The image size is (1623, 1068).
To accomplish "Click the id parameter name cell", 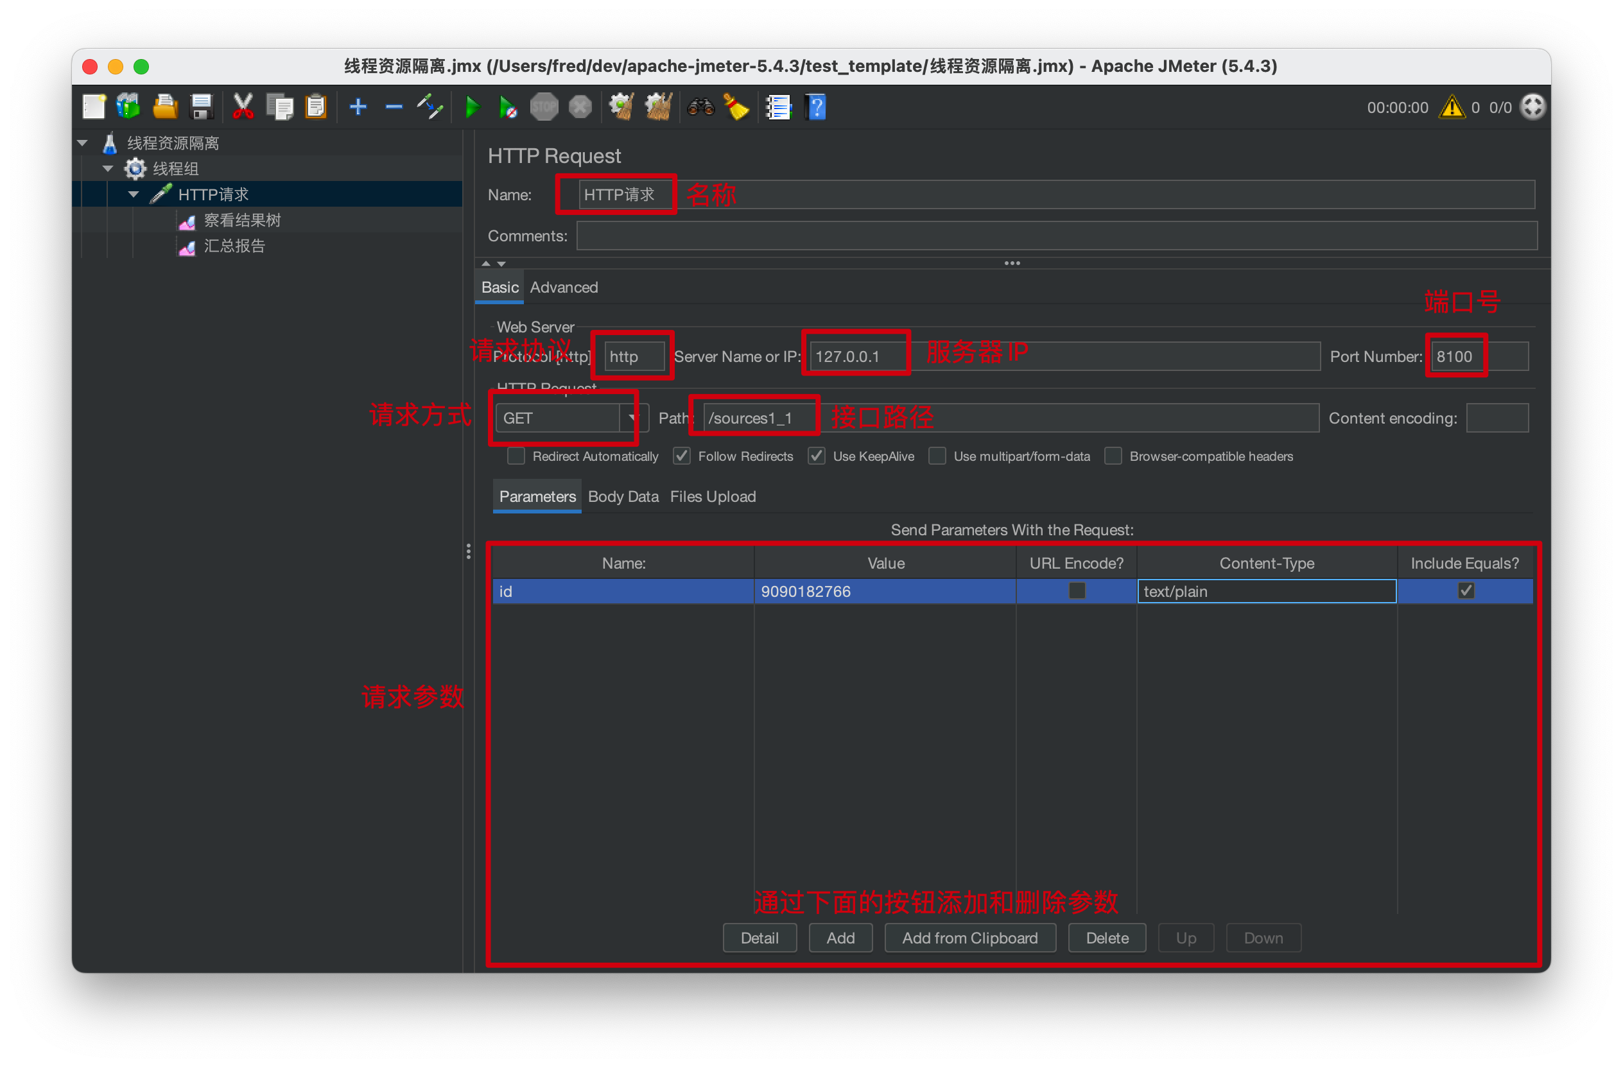I will click(623, 591).
